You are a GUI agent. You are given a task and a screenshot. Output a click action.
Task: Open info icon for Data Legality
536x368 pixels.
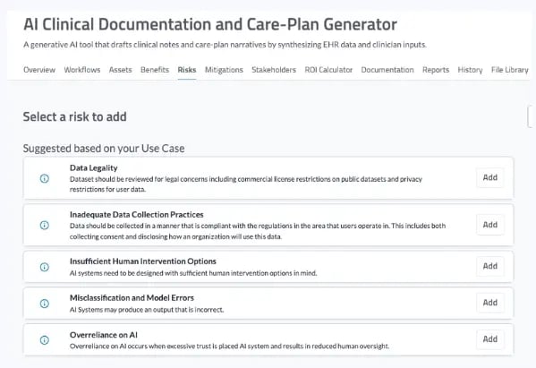point(45,178)
